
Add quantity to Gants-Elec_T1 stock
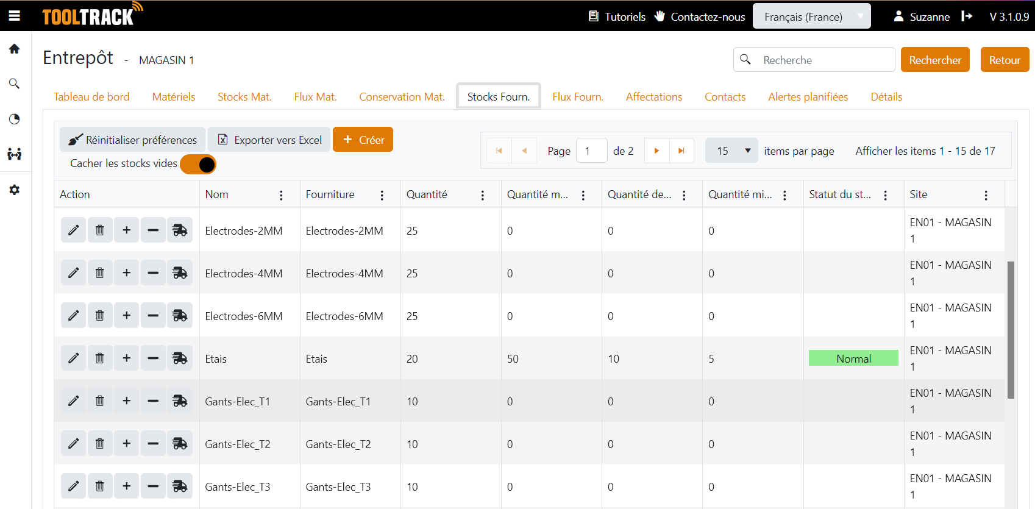[x=127, y=401]
